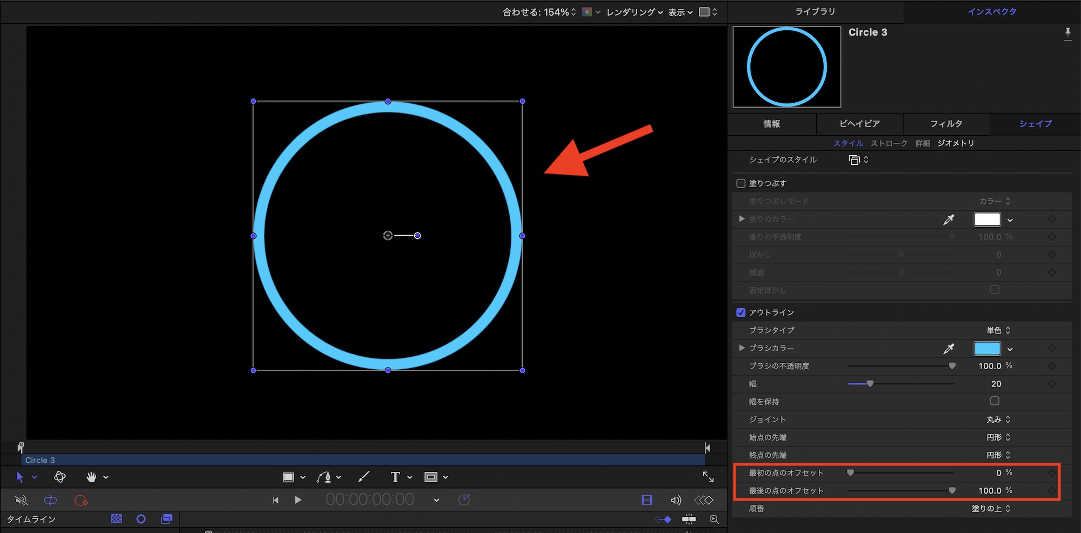This screenshot has width=1081, height=533.
Task: Choose the hand Pan tool
Action: coord(91,477)
